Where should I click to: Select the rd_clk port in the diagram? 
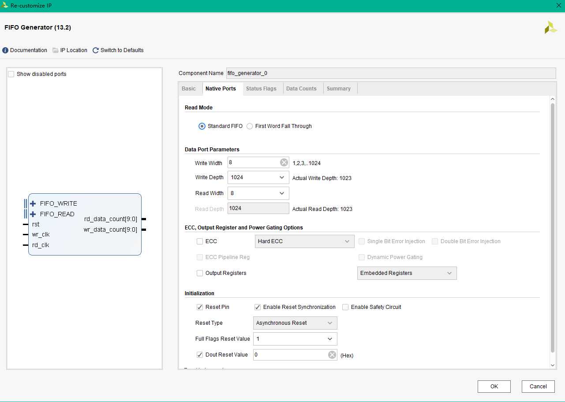[41, 245]
